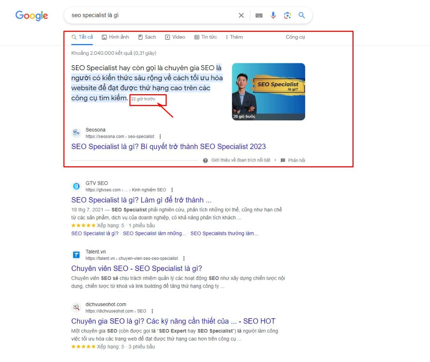Start voice search with microphone
Viewport: 430px width, 362px height.
tap(273, 15)
